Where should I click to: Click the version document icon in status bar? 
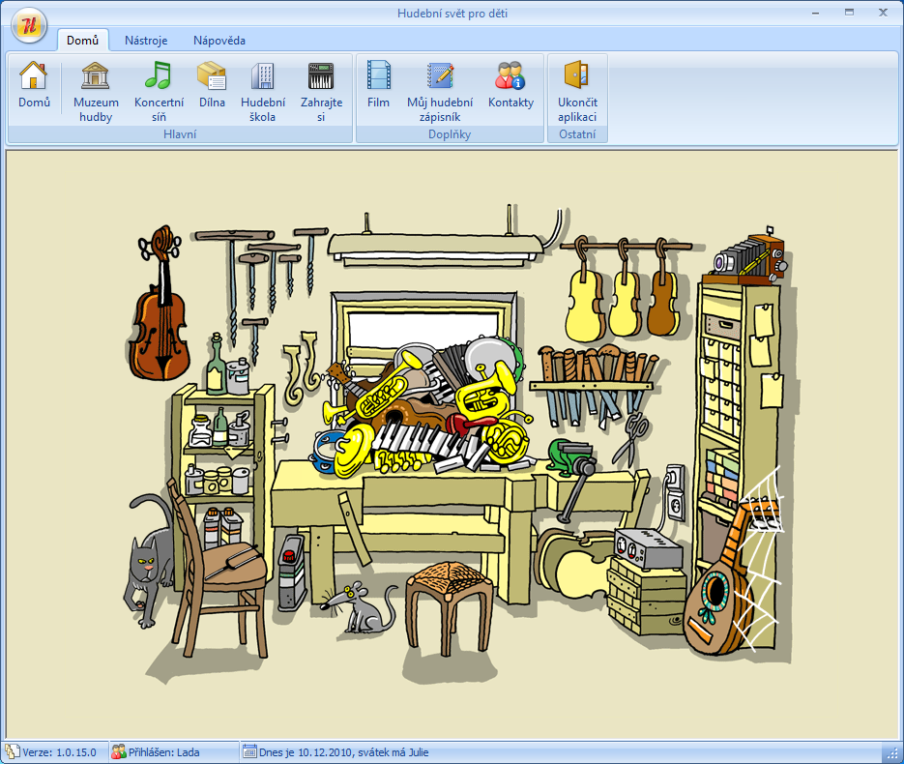(13, 751)
